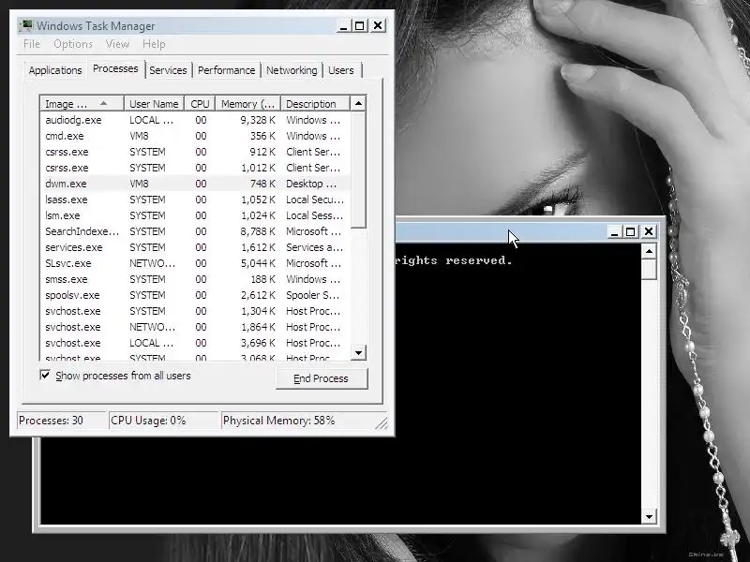Click the Desktop description of dwm.exe
The height and width of the screenshot is (562, 750).
(x=311, y=184)
